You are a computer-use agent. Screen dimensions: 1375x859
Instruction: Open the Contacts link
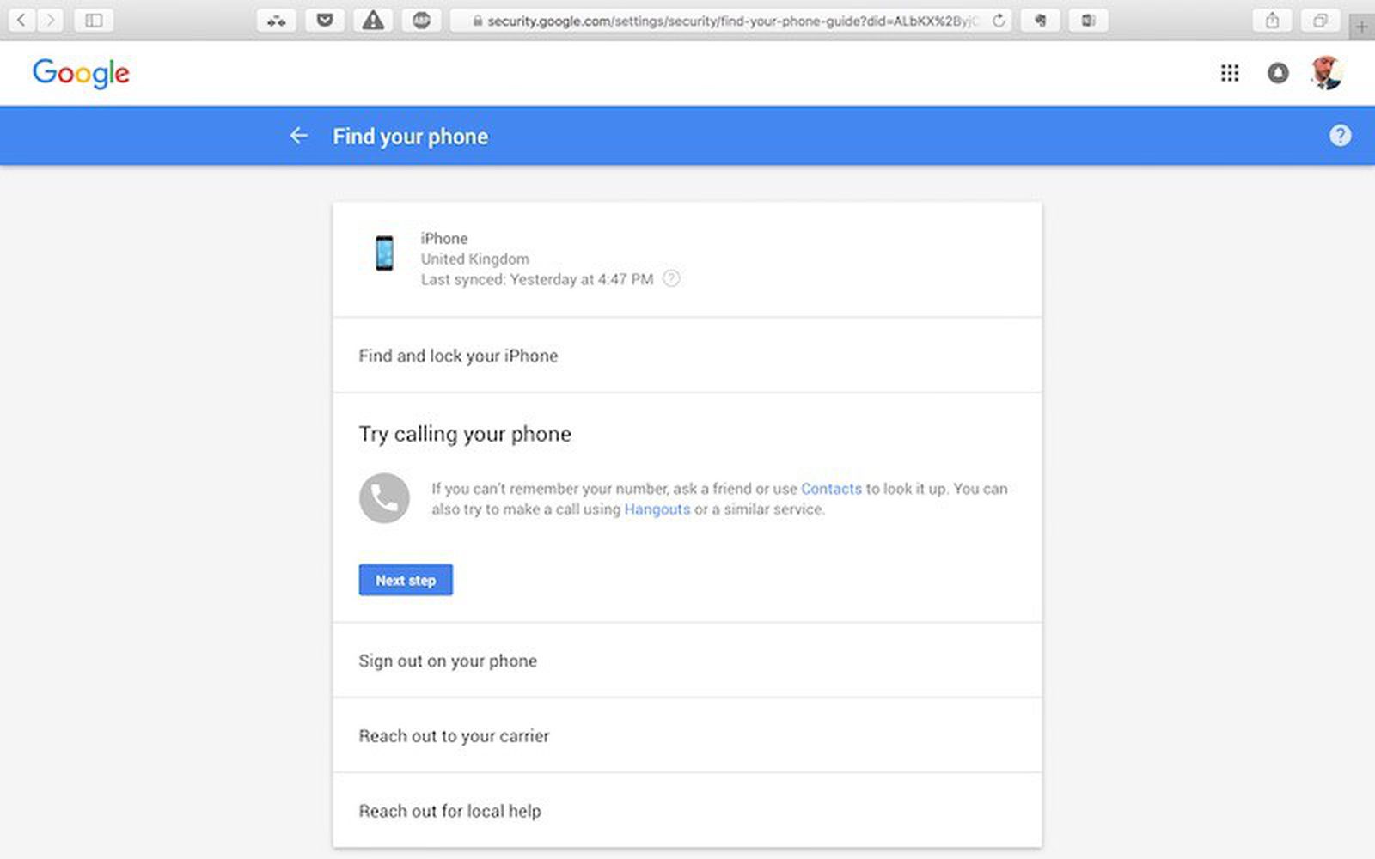[831, 489]
